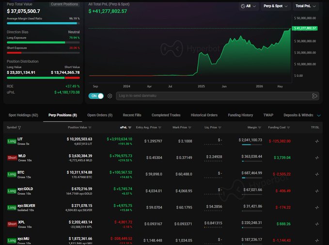329x245 pixels.
Task: Expand more tabs with the chevron
Action: (319, 116)
